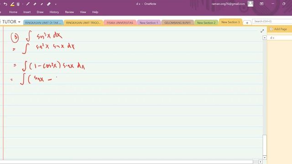
Task: Switch to RINGKASAN LIMIT TRIGO section tab
Action: [x=83, y=23]
